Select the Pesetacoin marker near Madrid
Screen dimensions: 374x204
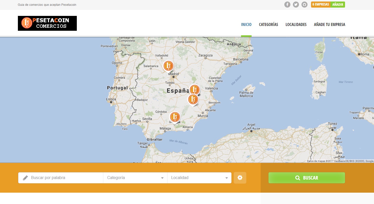pos(168,67)
